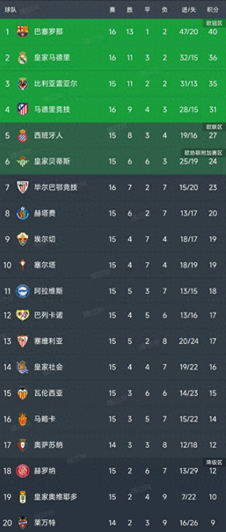Tap the Valencia bat crest icon

(x=22, y=393)
